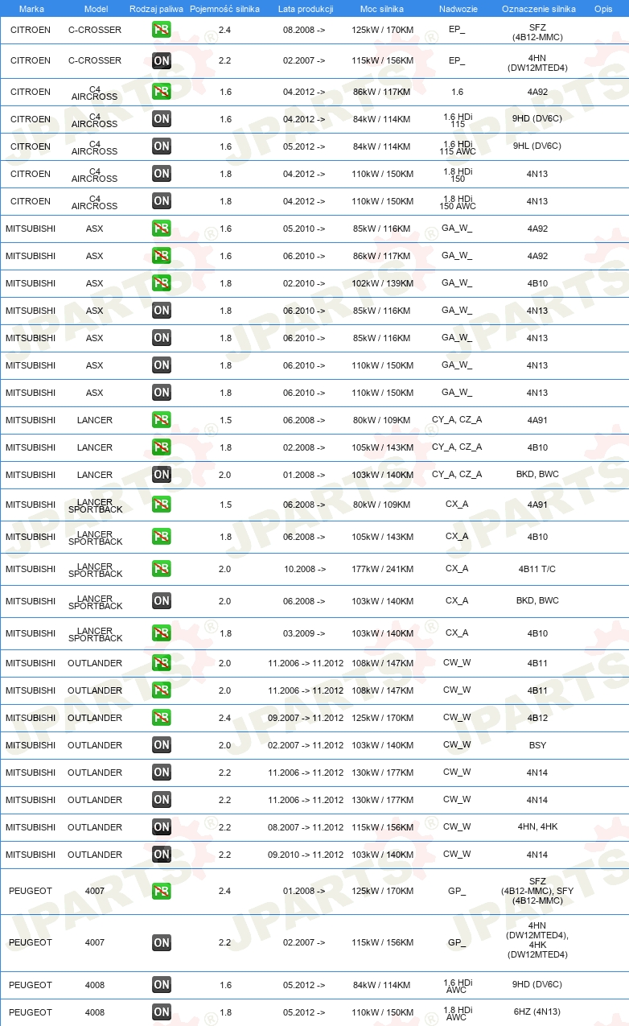Screen dimensions: 629x1026
Task: Click the BSY engine code cell
Action: tap(537, 745)
